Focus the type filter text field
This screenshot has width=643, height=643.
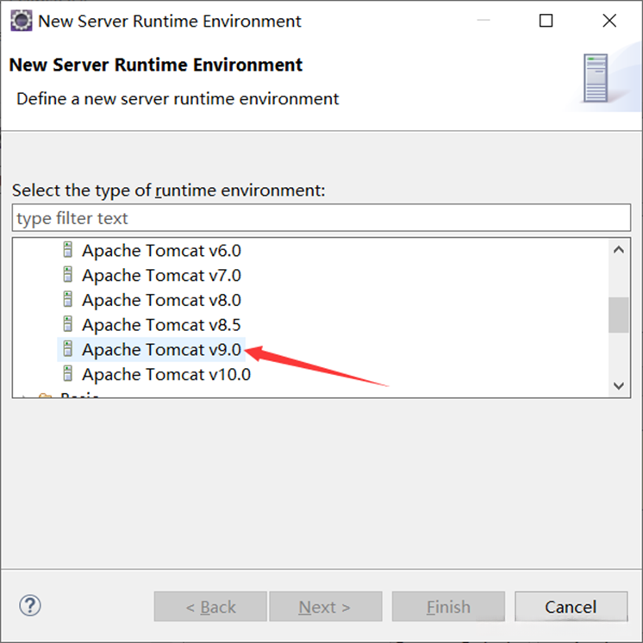[x=321, y=218]
